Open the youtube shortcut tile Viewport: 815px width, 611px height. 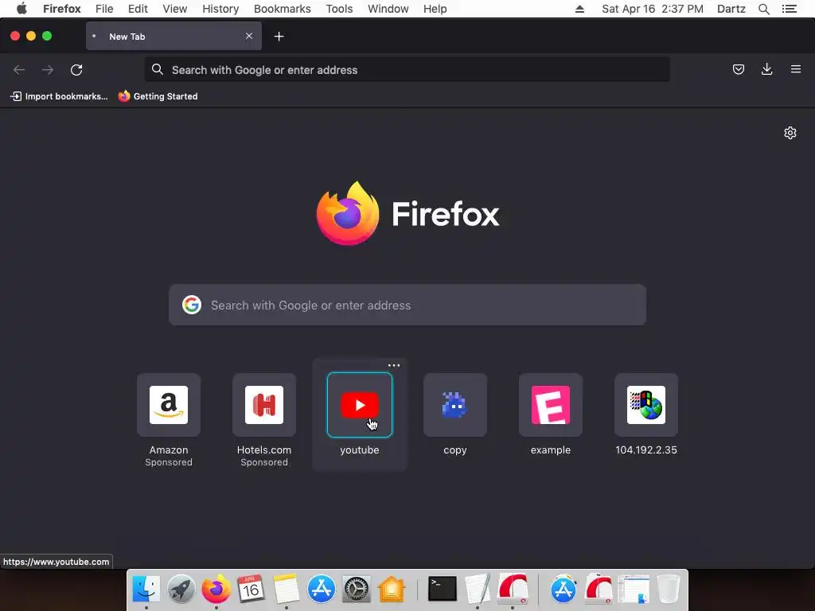point(360,405)
